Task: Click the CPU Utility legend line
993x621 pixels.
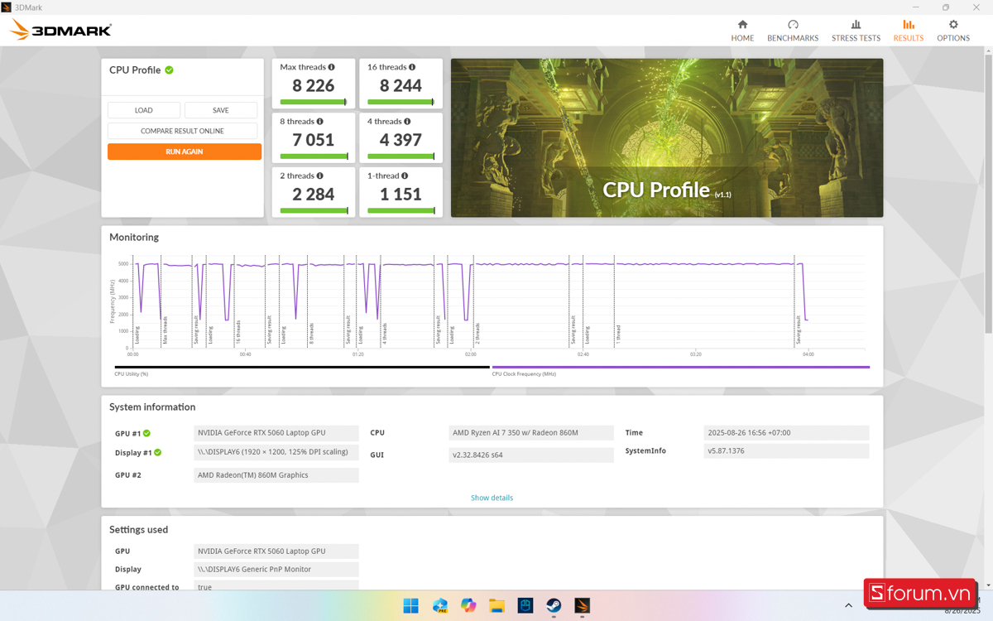Action: [x=302, y=367]
